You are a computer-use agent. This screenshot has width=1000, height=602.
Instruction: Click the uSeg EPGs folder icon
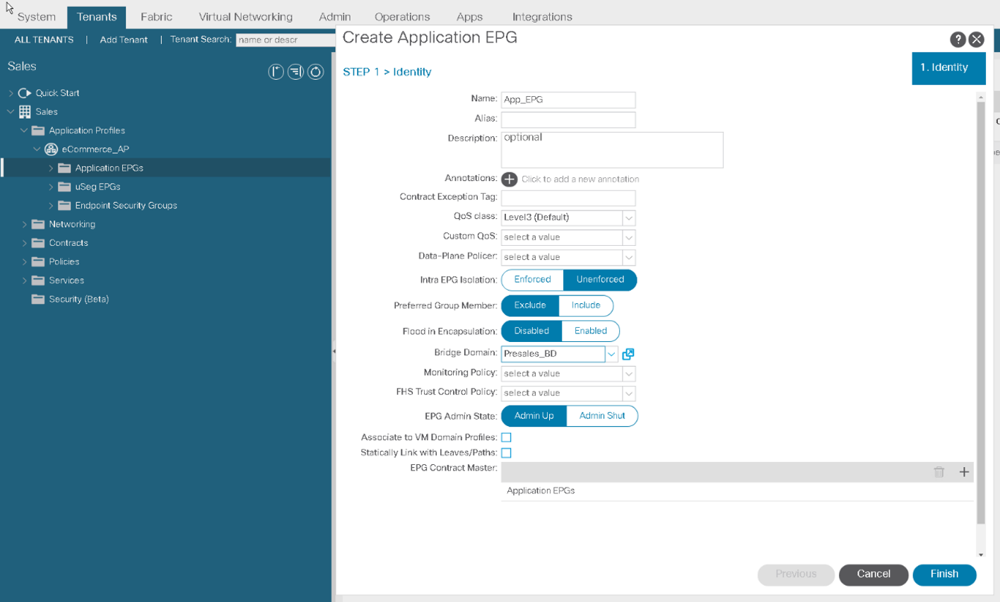pyautogui.click(x=64, y=187)
